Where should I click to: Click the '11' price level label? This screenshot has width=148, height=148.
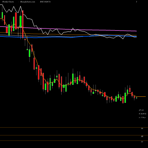pos(142,142)
